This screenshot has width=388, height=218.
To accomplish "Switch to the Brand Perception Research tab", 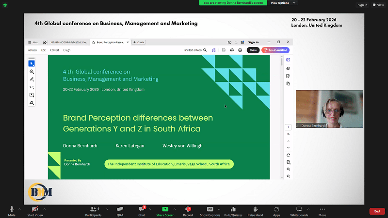I will point(113,42).
